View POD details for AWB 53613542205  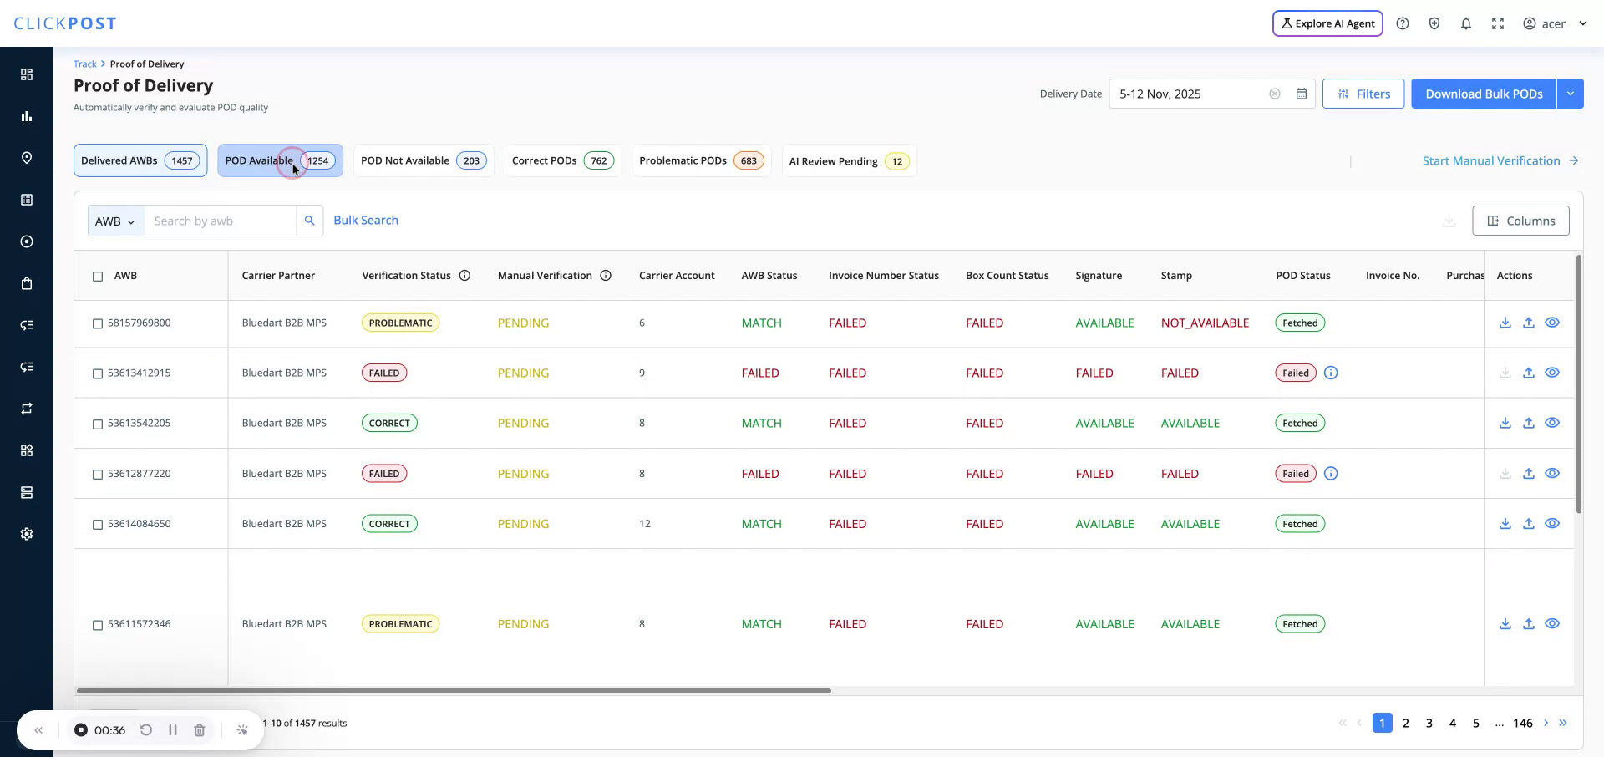point(1553,423)
